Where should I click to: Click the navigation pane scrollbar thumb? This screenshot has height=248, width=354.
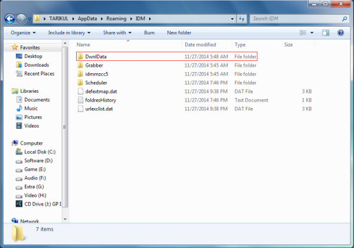[x=65, y=127]
